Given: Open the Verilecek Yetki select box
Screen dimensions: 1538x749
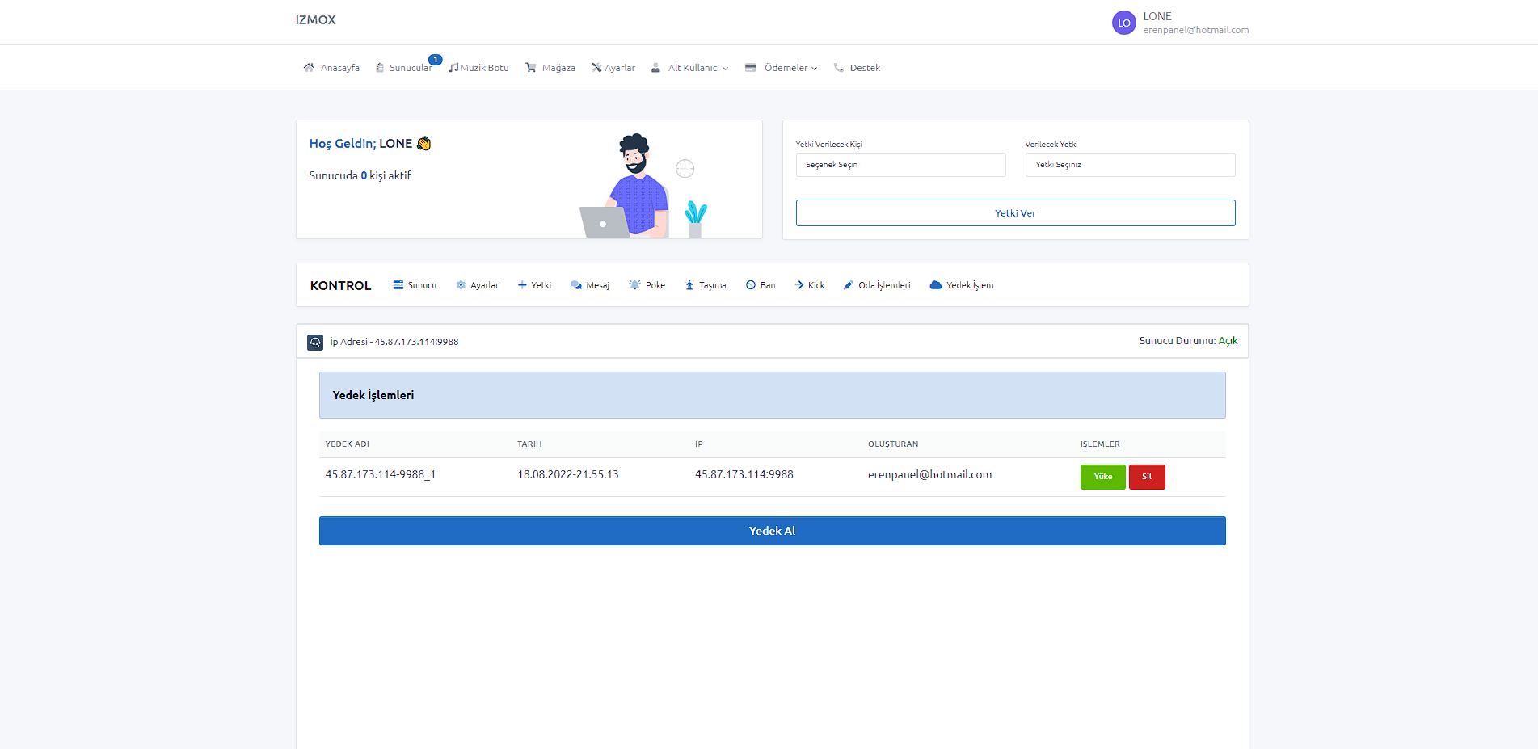Looking at the screenshot, I should point(1129,165).
